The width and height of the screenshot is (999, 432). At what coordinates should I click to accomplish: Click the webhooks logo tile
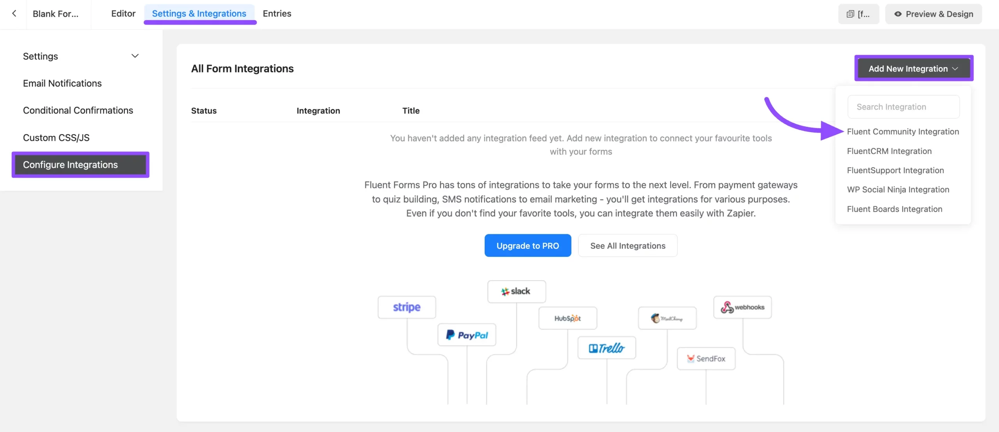pos(742,307)
